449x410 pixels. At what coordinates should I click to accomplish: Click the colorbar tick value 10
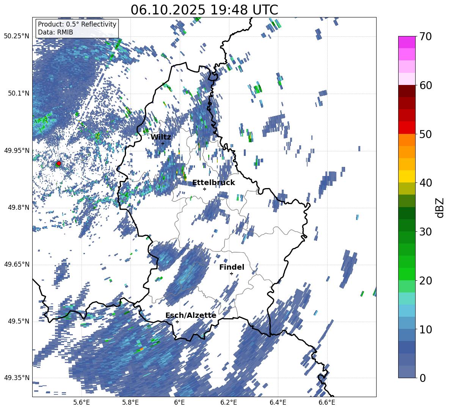pos(426,329)
